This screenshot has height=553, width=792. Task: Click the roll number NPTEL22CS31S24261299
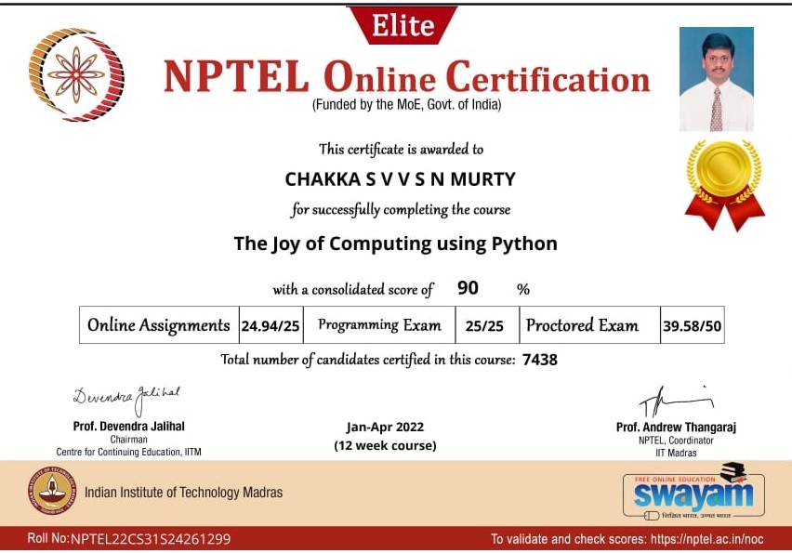[x=151, y=539]
